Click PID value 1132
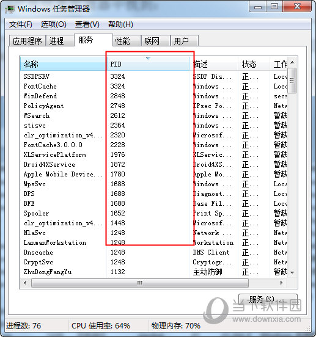Viewport: 316px width, 337px height. pos(118,272)
